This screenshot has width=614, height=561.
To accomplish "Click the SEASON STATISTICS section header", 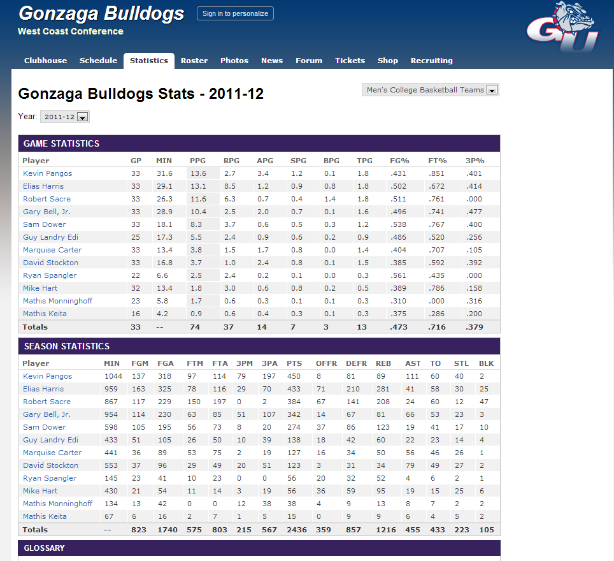I will [x=259, y=346].
